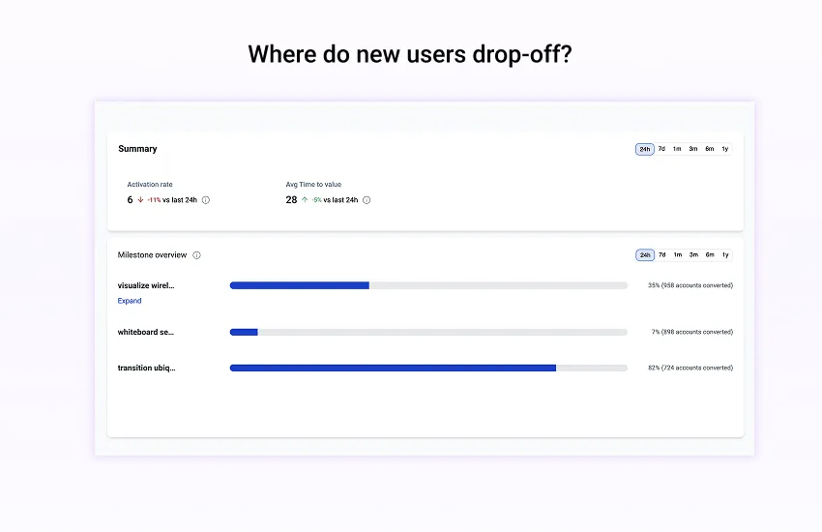Choose 24h range in Milestone overview
822x532 pixels.
645,255
